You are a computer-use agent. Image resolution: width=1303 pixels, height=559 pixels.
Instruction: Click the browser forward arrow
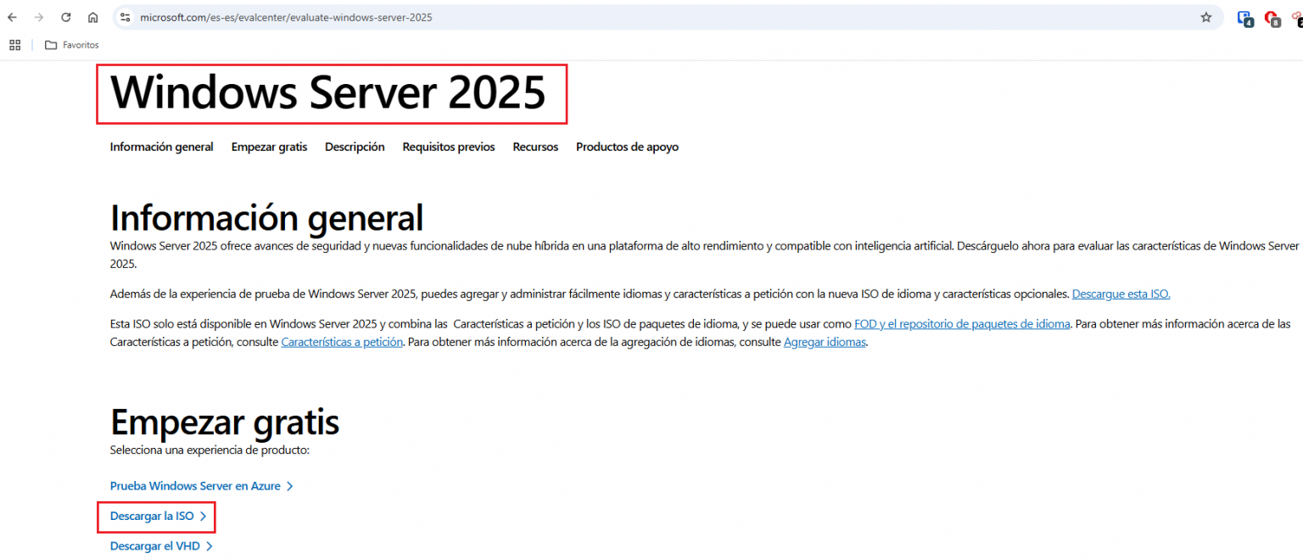pos(39,17)
